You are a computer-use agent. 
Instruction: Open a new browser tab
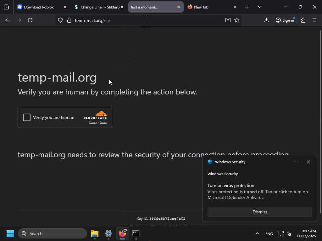pyautogui.click(x=247, y=7)
